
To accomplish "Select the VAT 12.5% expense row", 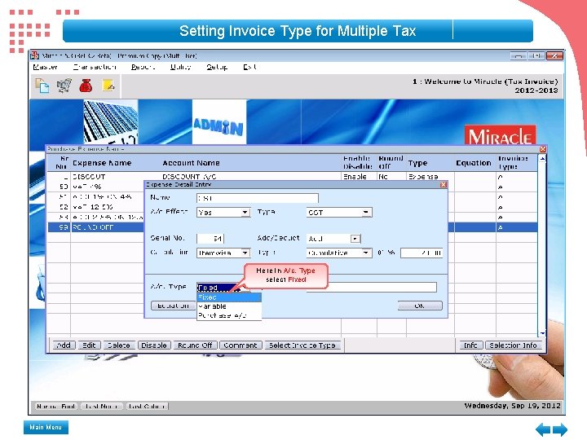I will coord(95,207).
